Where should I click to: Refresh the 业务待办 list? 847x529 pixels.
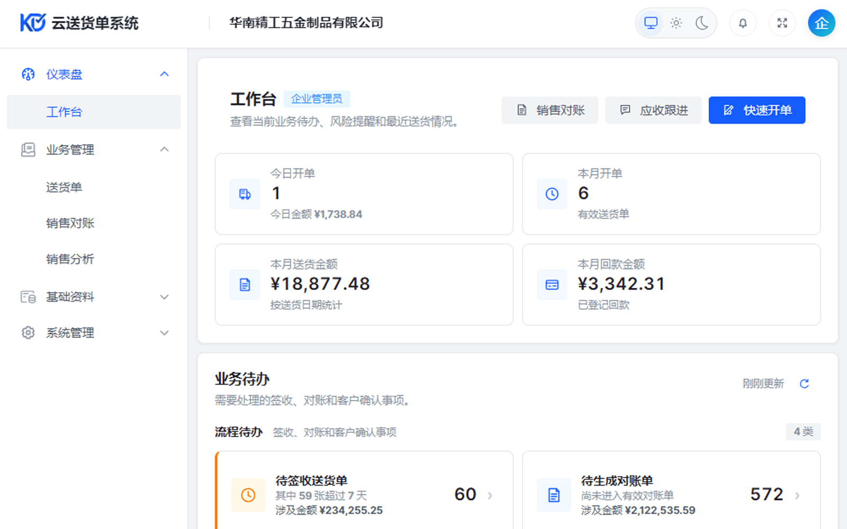click(x=804, y=384)
